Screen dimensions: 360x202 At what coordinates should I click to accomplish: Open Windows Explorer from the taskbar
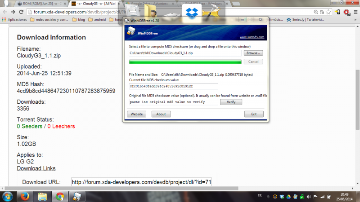point(42,196)
